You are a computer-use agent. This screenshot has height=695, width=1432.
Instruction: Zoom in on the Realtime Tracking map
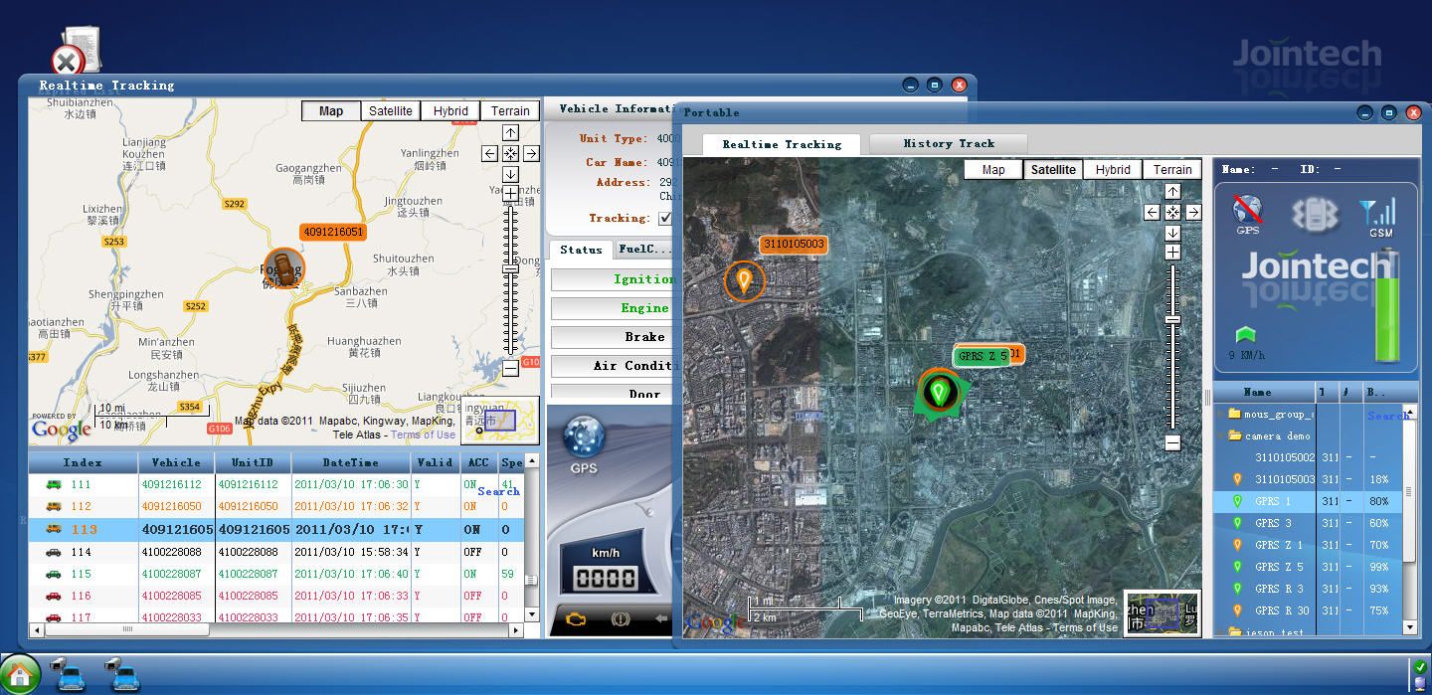(510, 194)
